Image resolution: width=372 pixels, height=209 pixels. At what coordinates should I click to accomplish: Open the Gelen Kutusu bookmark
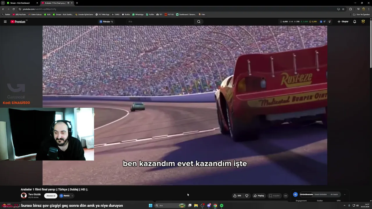click(35, 14)
